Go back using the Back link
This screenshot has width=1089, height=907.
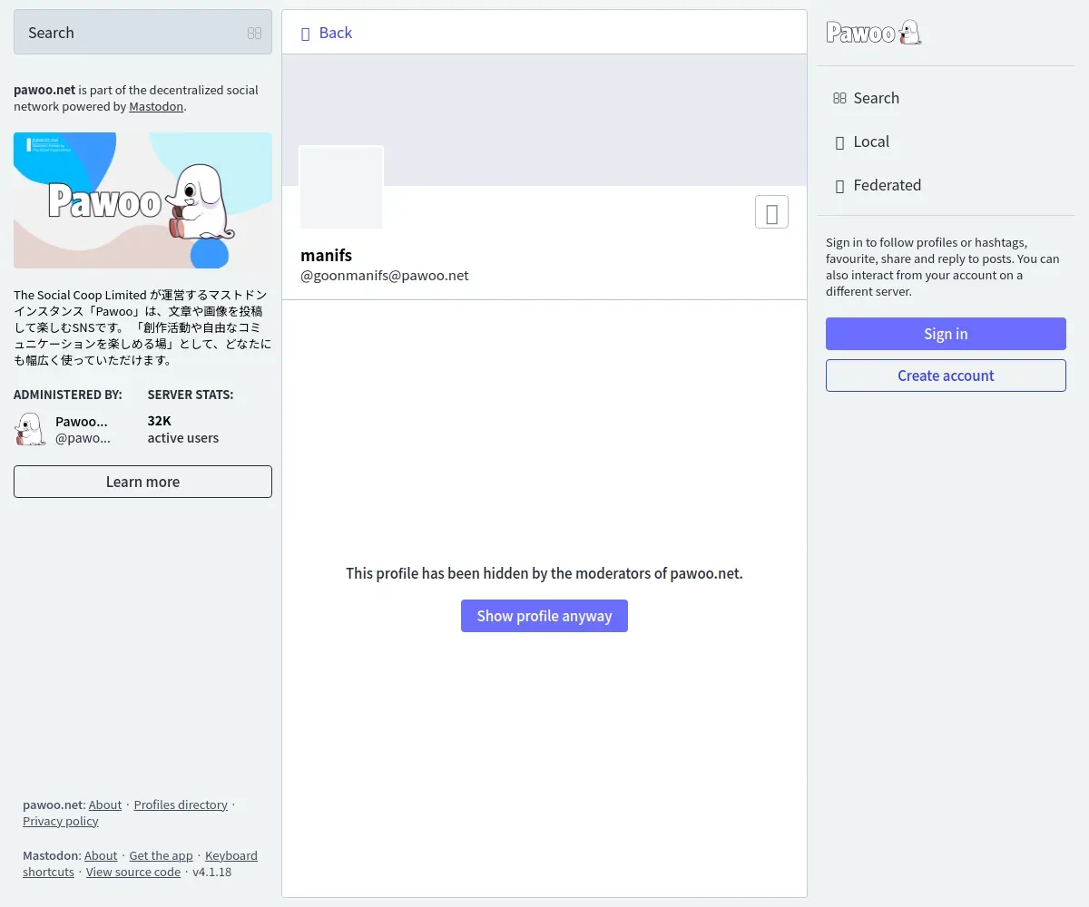pos(326,33)
